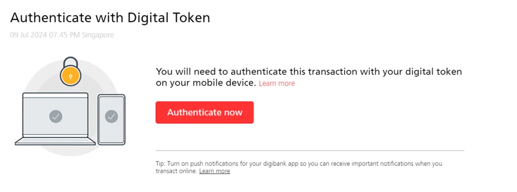The width and height of the screenshot is (517, 192).
Task: Open the red Learn more link
Action: pos(277,83)
